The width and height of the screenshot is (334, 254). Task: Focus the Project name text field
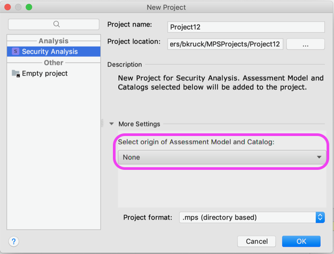point(246,27)
